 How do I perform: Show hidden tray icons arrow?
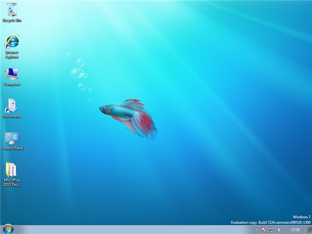(x=256, y=230)
